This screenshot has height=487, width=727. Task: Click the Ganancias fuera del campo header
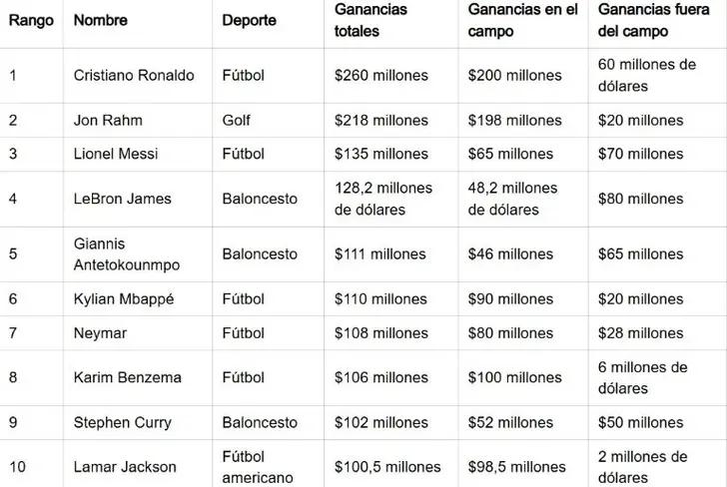point(654,21)
